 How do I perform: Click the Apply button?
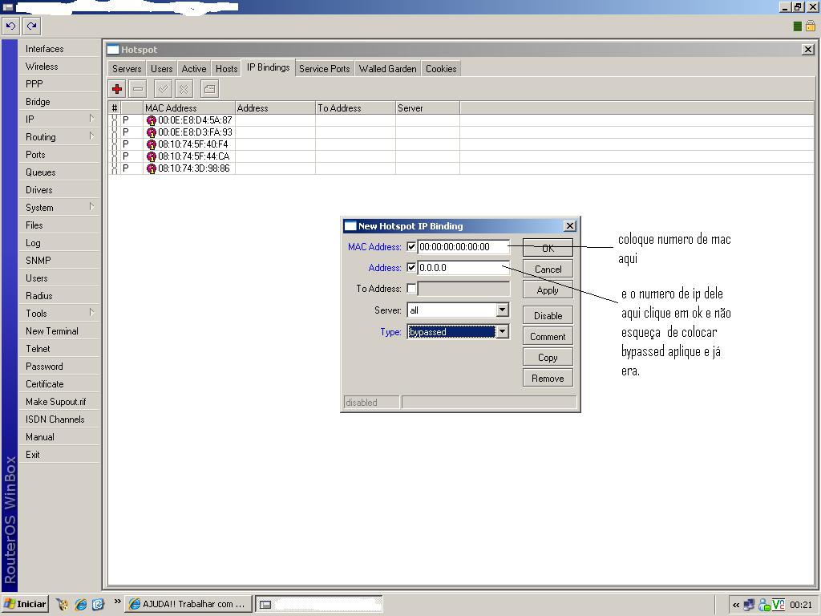548,290
